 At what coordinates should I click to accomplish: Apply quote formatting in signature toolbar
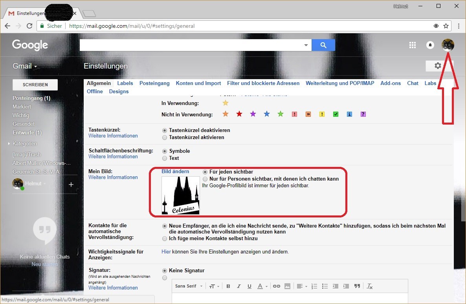pos(357,286)
